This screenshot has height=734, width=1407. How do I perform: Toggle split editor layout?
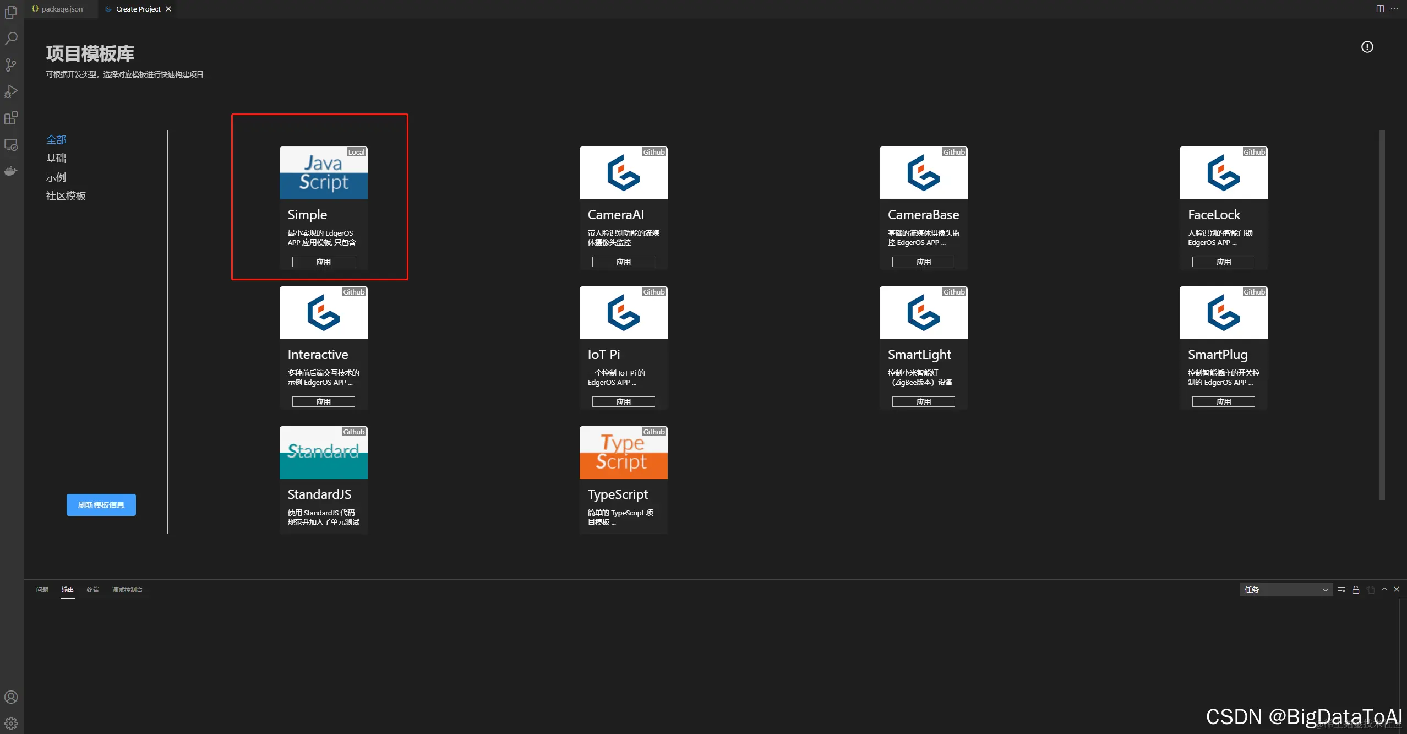pos(1380,9)
